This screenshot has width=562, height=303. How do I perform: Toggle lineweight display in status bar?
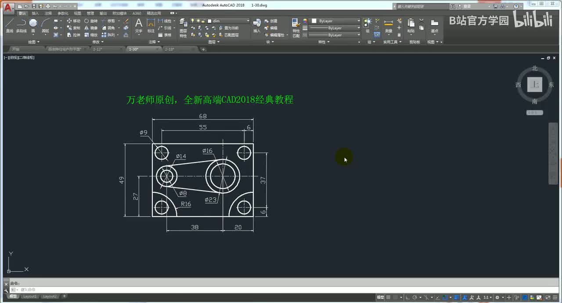[457, 297]
